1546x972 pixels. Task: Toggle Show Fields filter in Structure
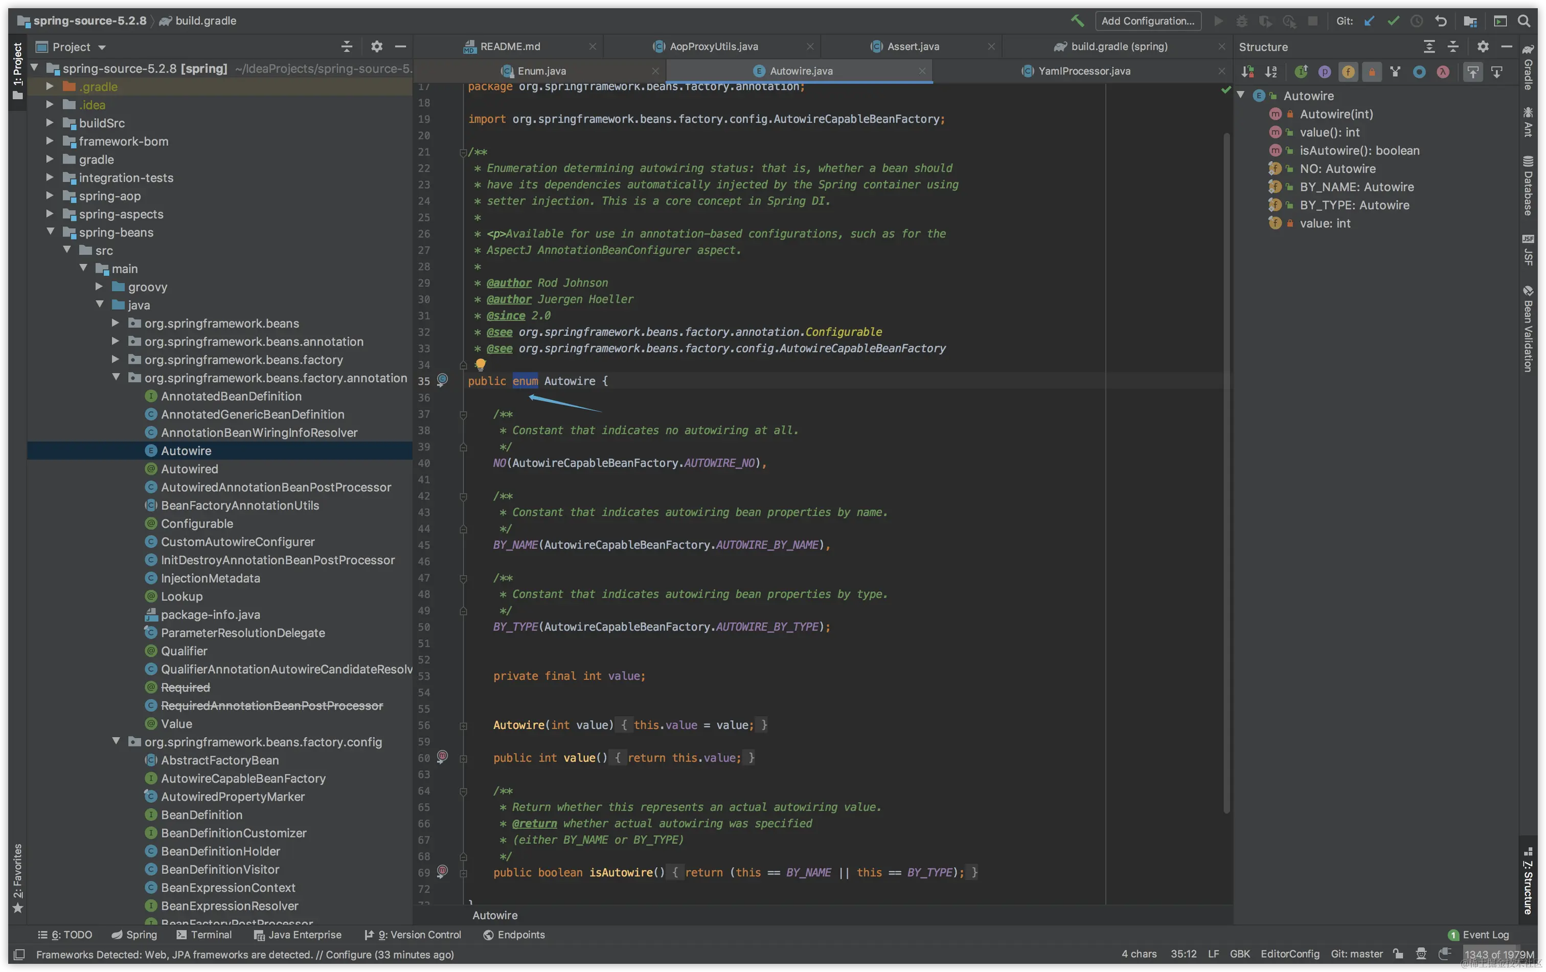coord(1348,72)
